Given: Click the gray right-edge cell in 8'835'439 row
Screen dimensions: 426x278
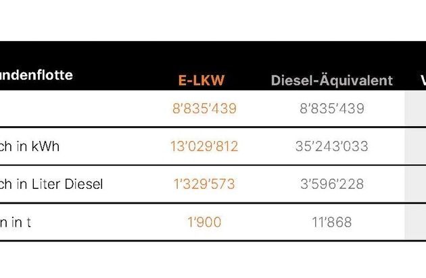Looking at the screenshot, I should coord(415,109).
